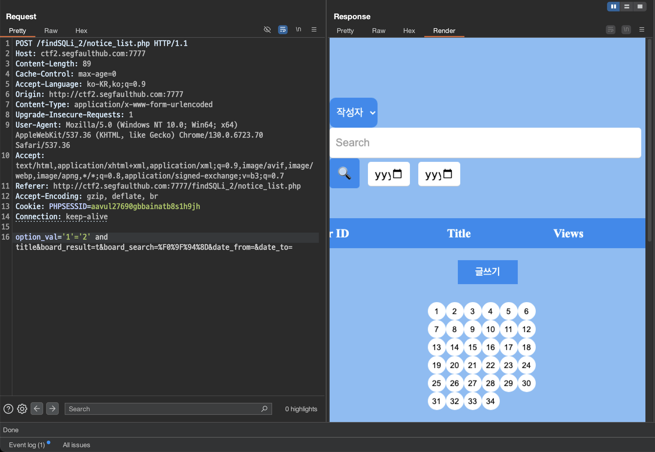
Task: Open Response panel hamburger options menu
Action: [642, 29]
